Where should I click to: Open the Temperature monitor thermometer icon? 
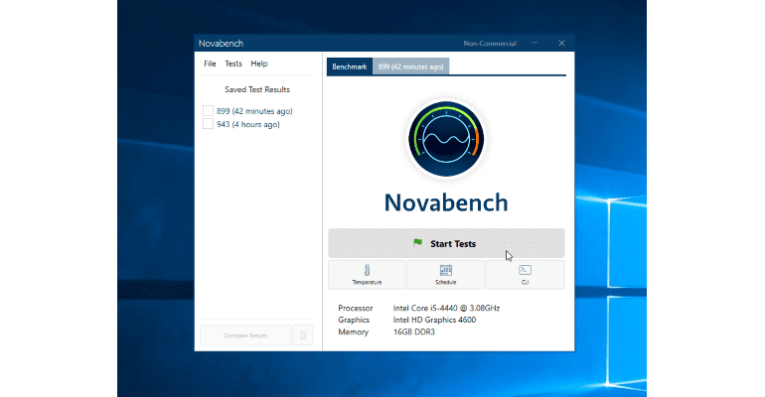(367, 269)
